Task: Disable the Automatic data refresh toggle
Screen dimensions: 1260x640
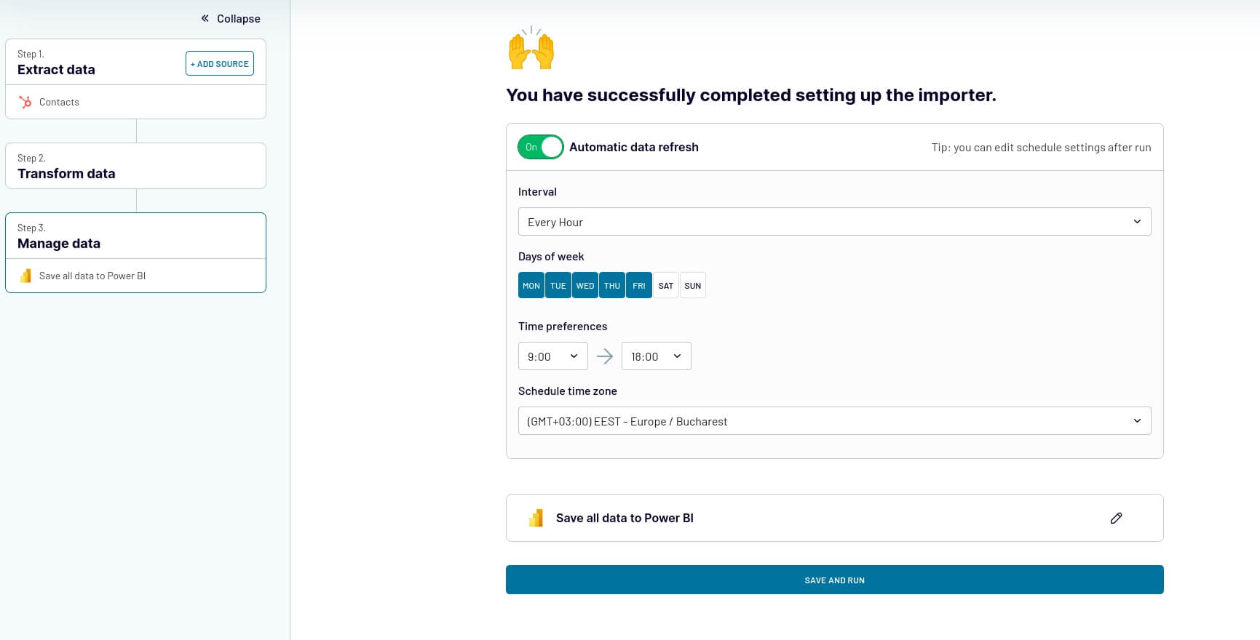Action: [x=540, y=147]
